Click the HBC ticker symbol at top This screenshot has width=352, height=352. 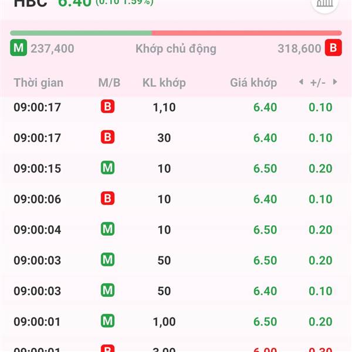coord(31,3)
